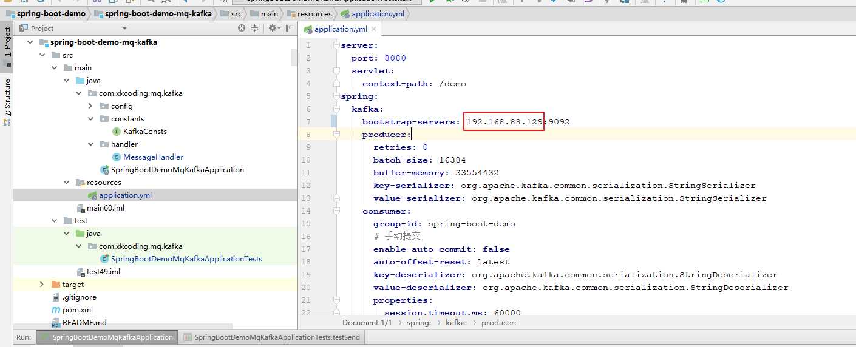This screenshot has height=347, width=856.
Task: Click the group-id value spring-boot-demo
Action: tap(472, 224)
